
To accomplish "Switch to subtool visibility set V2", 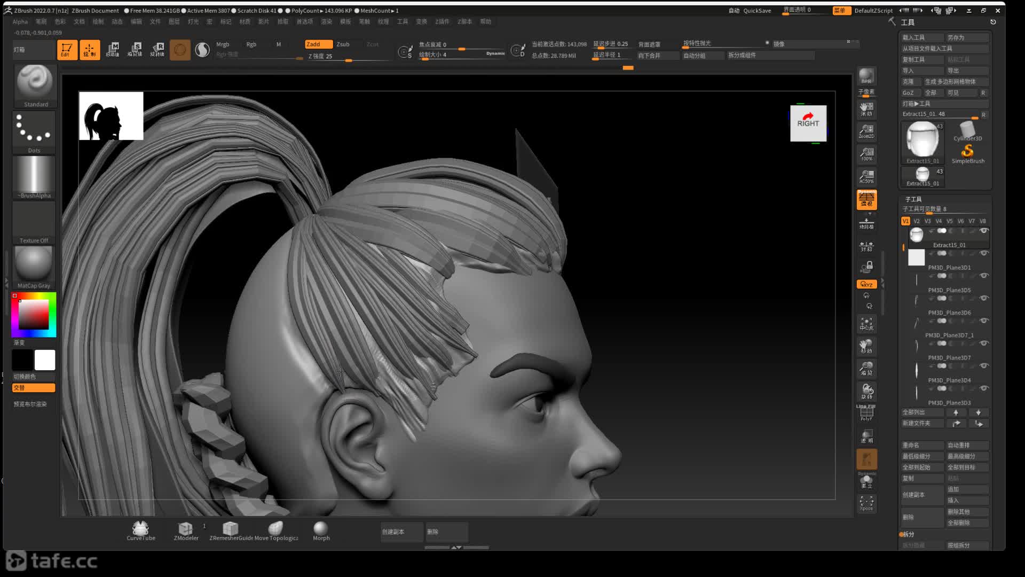I will (917, 221).
